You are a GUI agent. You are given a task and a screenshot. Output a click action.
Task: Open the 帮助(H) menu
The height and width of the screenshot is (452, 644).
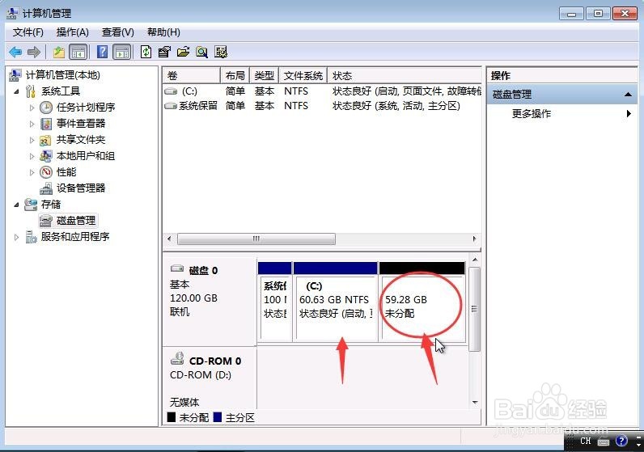pos(163,32)
